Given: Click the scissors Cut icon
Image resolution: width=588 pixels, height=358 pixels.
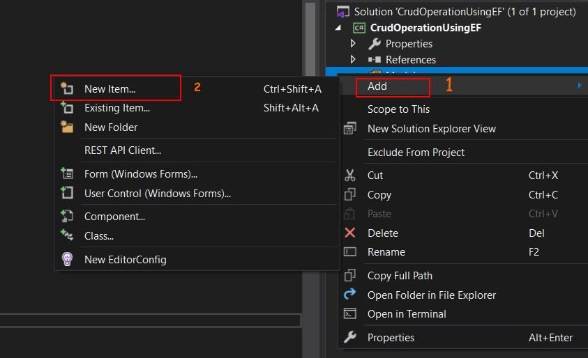Looking at the screenshot, I should point(350,176).
